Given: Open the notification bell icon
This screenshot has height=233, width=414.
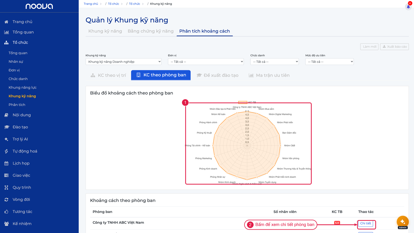Looking at the screenshot, I should pyautogui.click(x=408, y=7).
